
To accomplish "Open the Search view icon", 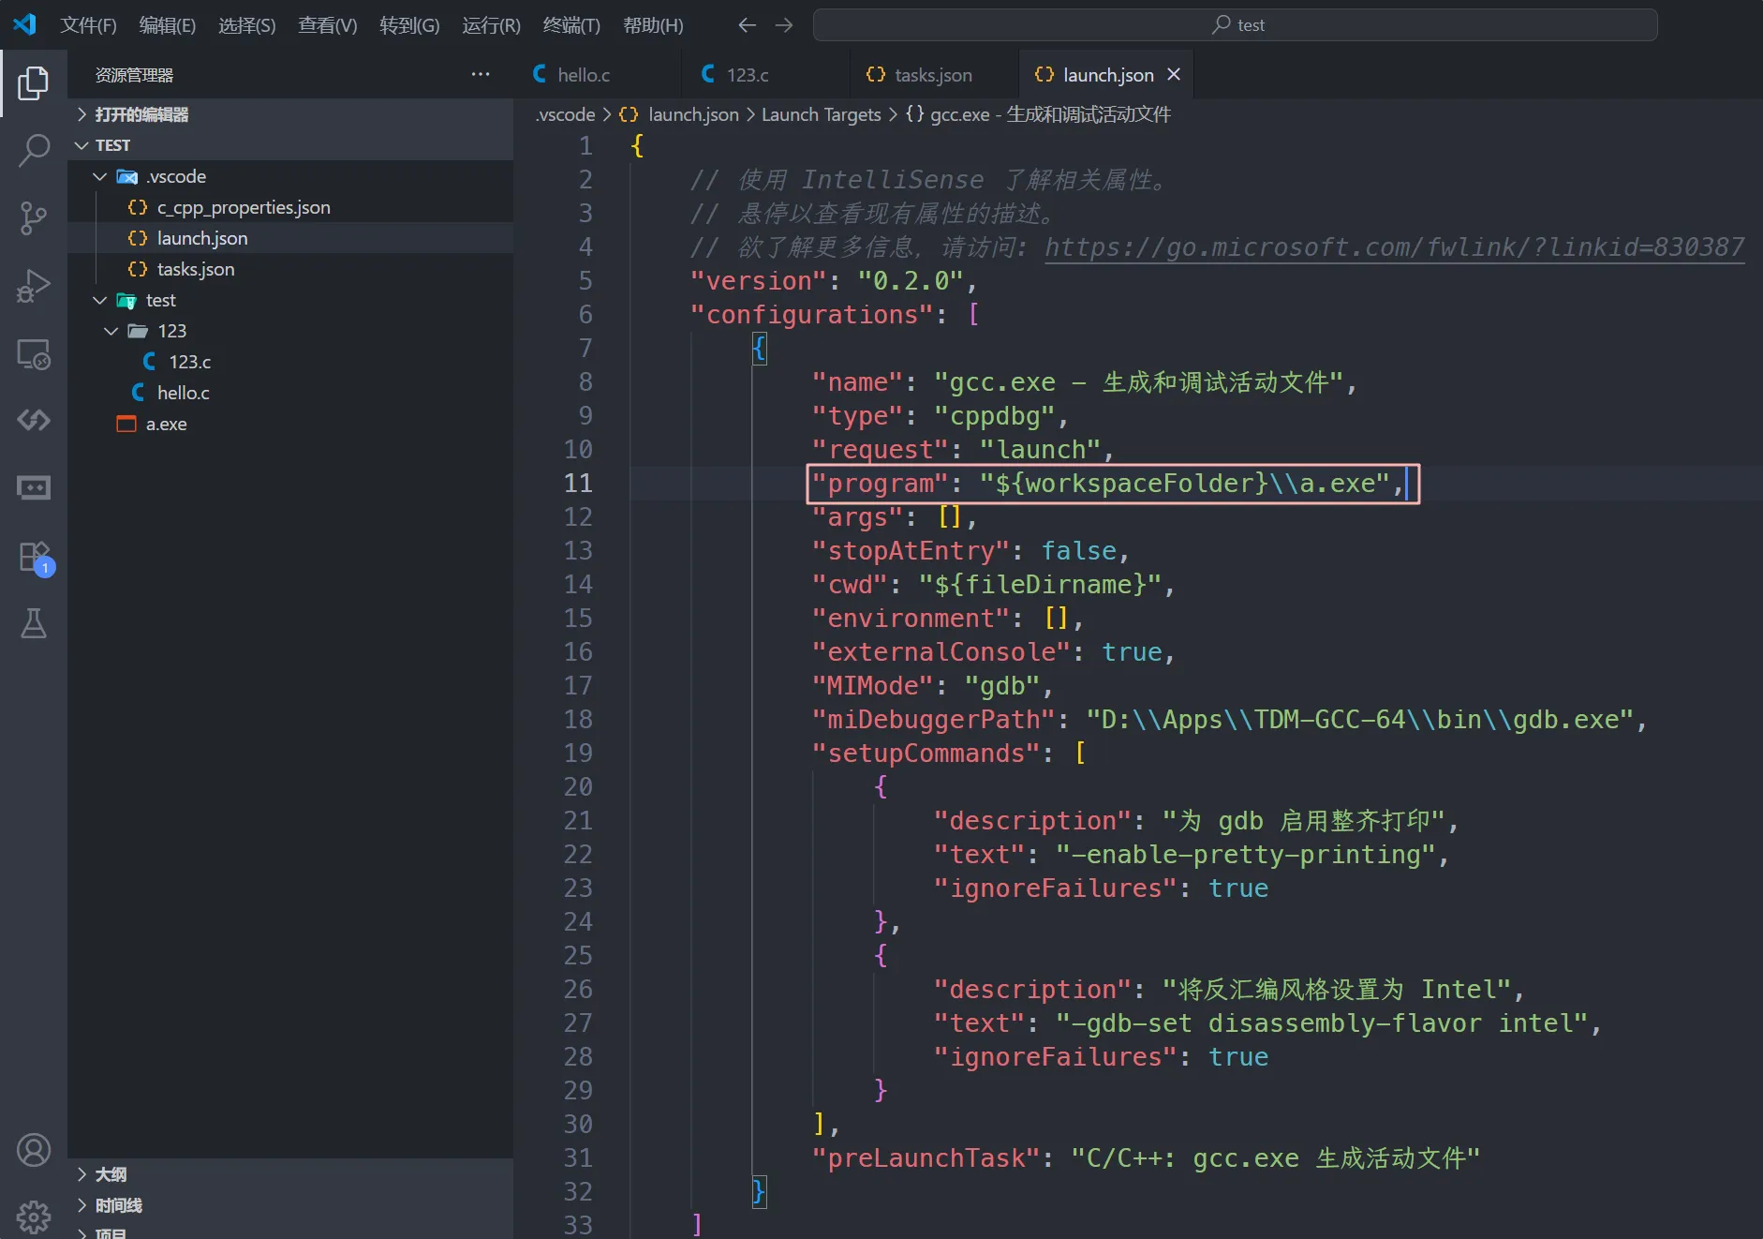I will (x=34, y=150).
